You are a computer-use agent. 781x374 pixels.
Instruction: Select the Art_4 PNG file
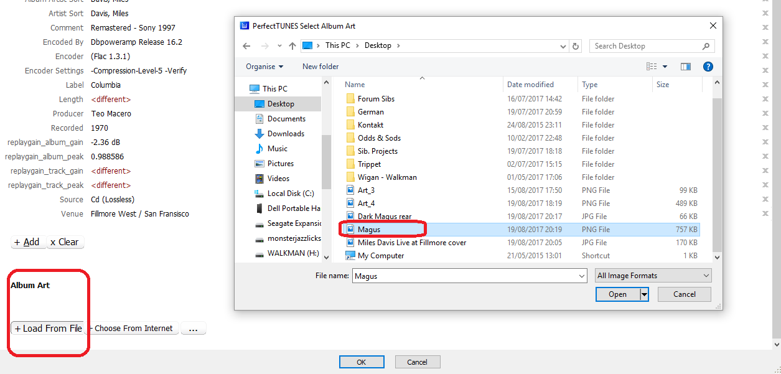tap(366, 203)
